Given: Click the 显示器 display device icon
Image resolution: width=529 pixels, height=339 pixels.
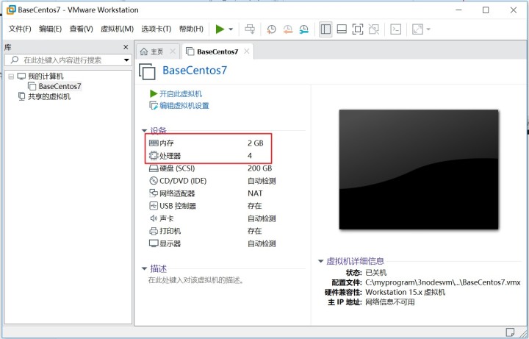Looking at the screenshot, I should [x=154, y=243].
